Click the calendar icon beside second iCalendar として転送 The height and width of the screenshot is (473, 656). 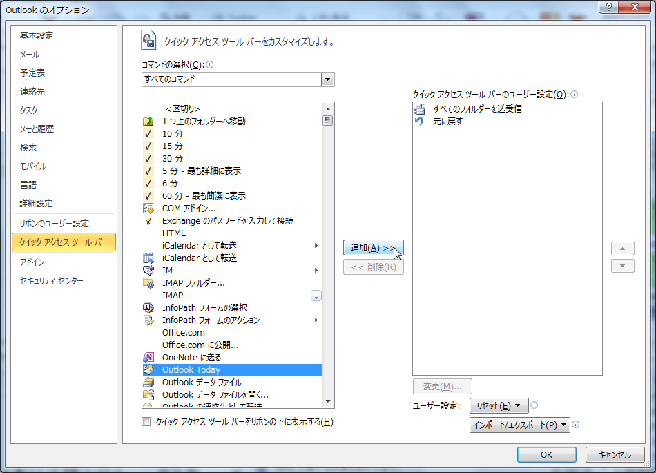[x=148, y=258]
